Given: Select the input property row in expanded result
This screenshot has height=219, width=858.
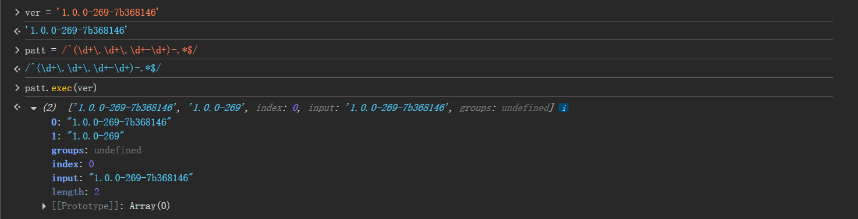Looking at the screenshot, I should [x=122, y=178].
